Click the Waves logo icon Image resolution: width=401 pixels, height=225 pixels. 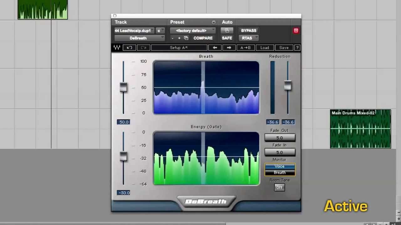pos(117,47)
